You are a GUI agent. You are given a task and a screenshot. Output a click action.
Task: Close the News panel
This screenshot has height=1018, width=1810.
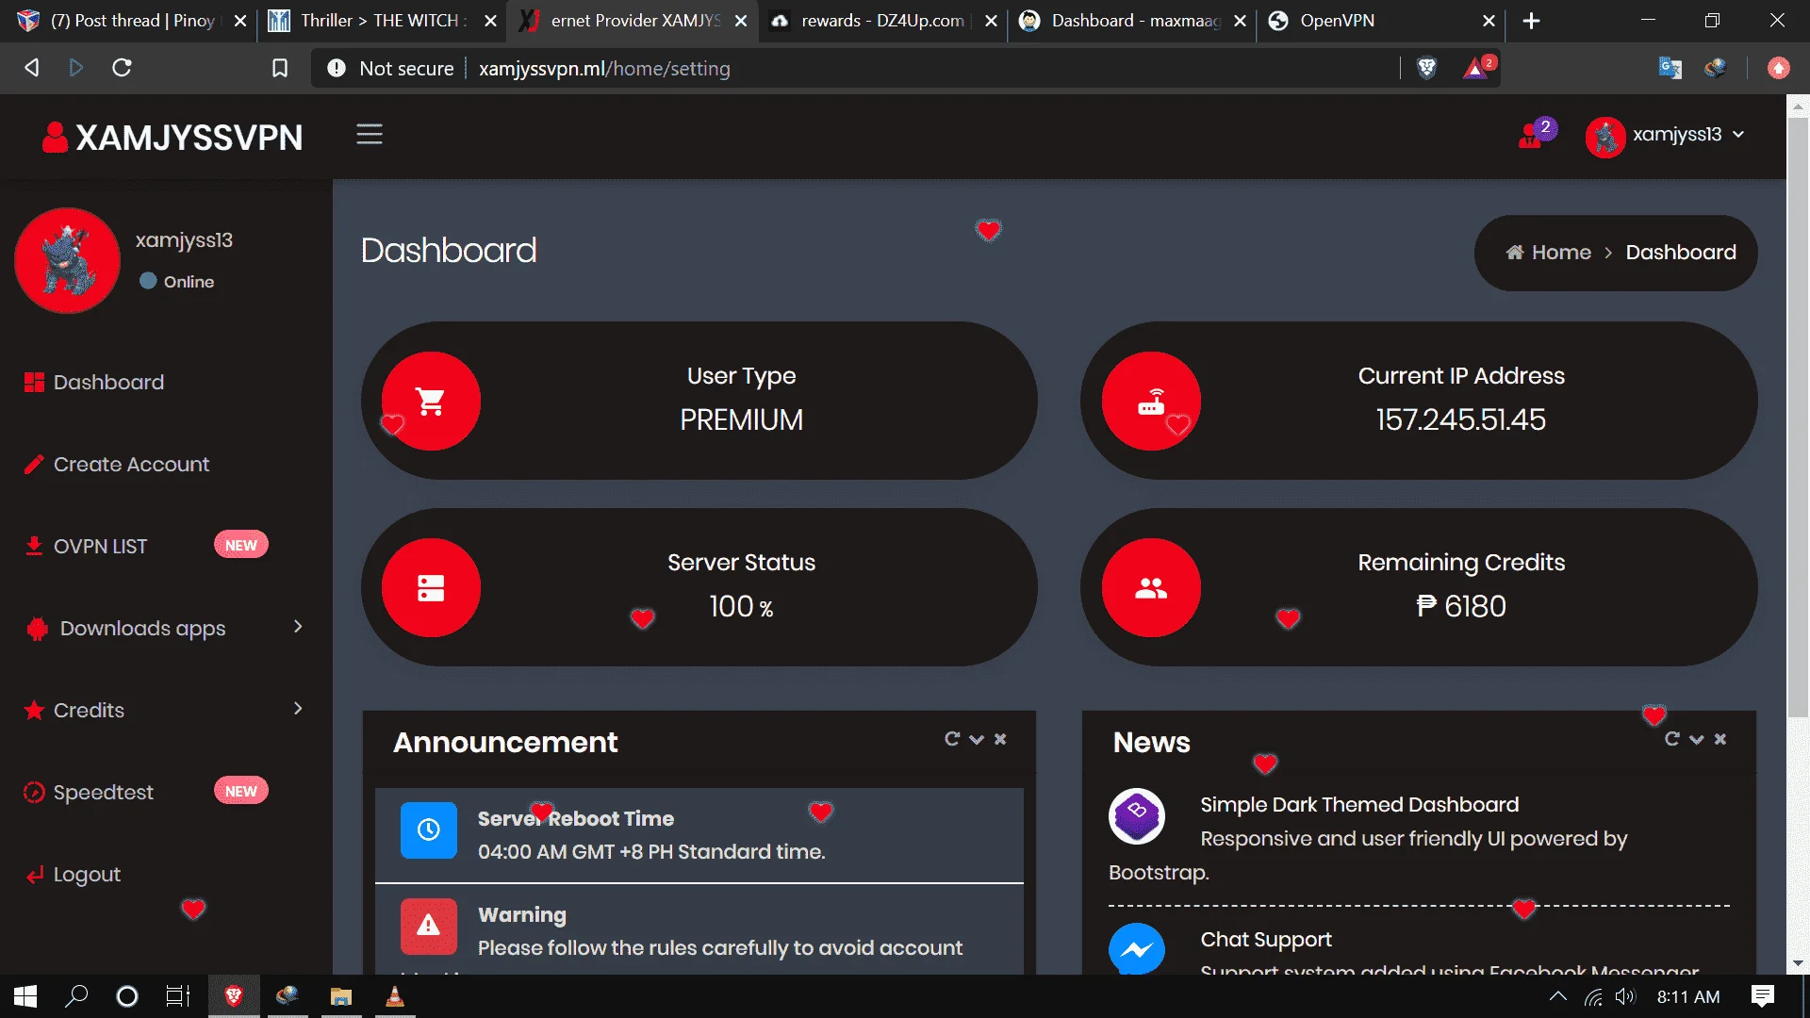[x=1720, y=740]
